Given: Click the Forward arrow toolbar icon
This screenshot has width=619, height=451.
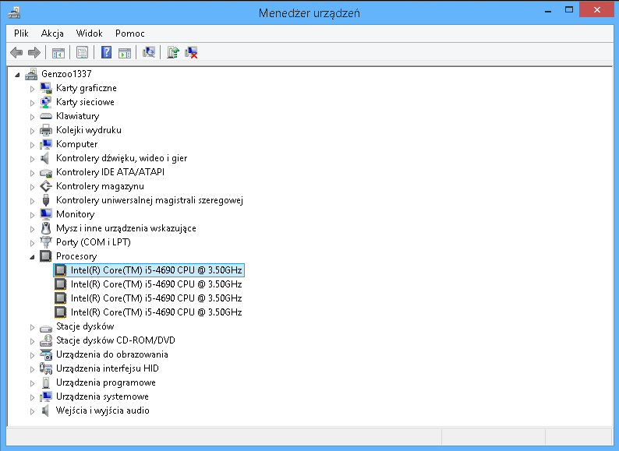Looking at the screenshot, I should pos(34,52).
